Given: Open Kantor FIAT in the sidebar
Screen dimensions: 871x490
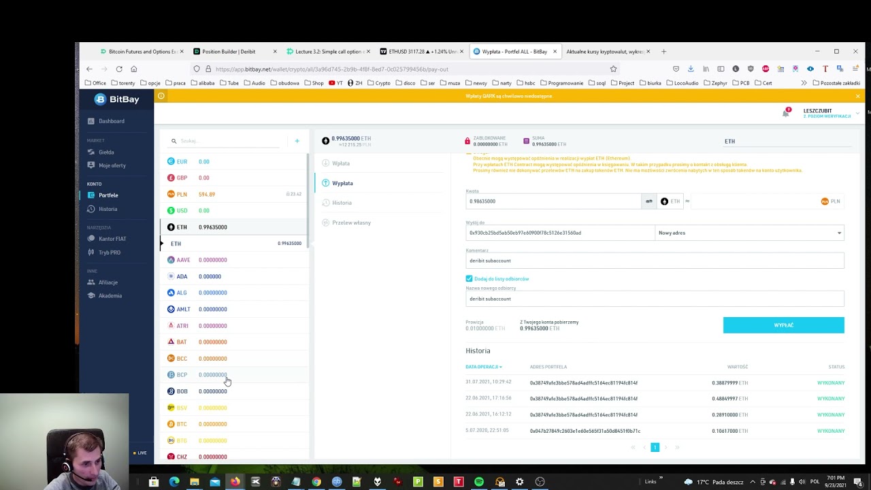Looking at the screenshot, I should tap(107, 239).
